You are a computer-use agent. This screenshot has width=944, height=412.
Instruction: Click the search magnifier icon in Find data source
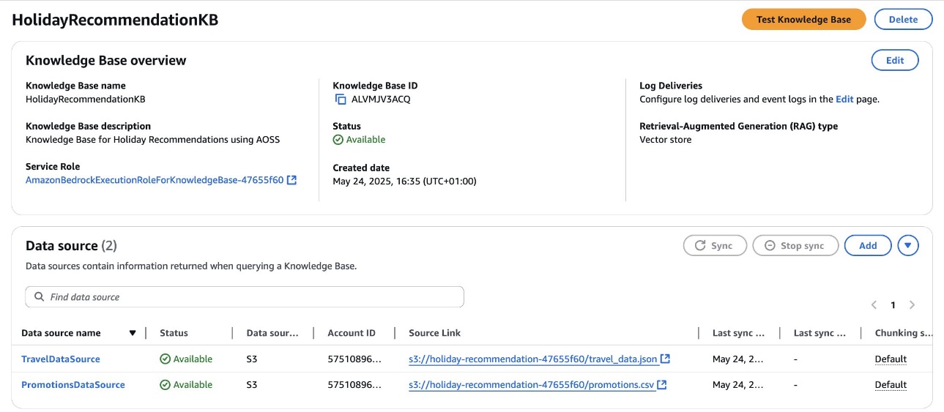pos(39,297)
